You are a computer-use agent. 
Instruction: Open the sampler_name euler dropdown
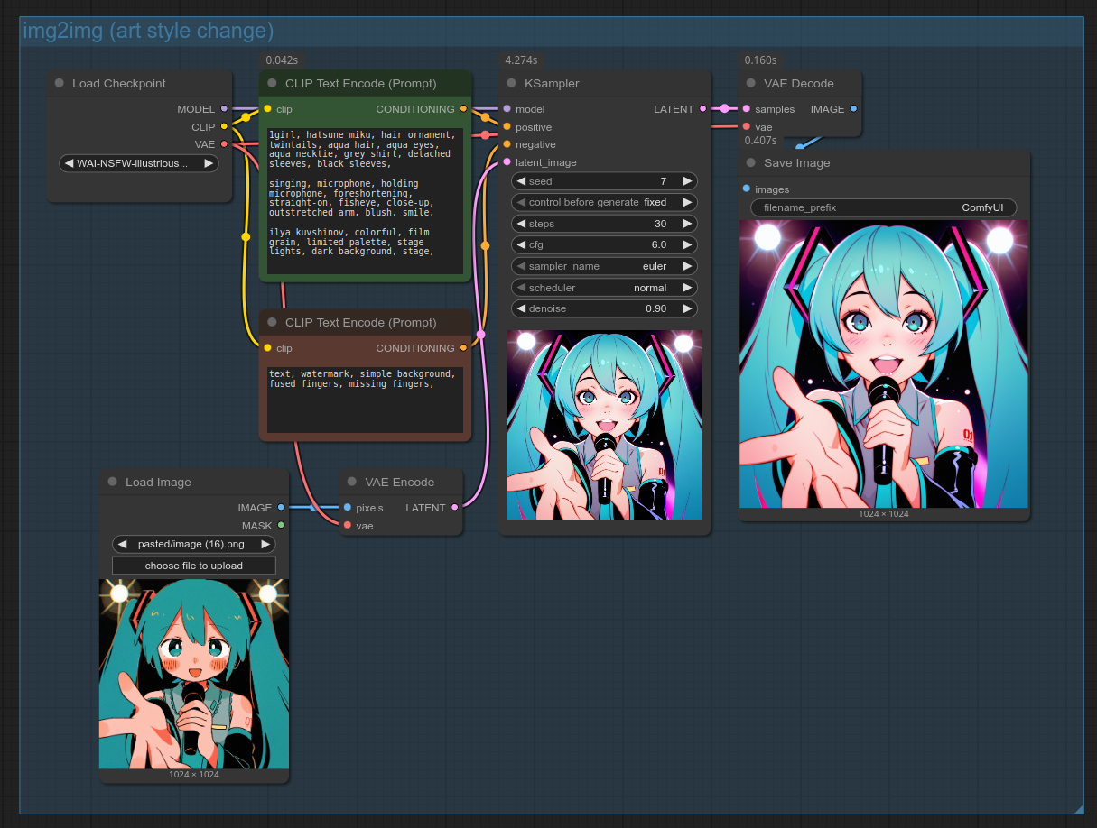click(x=604, y=266)
